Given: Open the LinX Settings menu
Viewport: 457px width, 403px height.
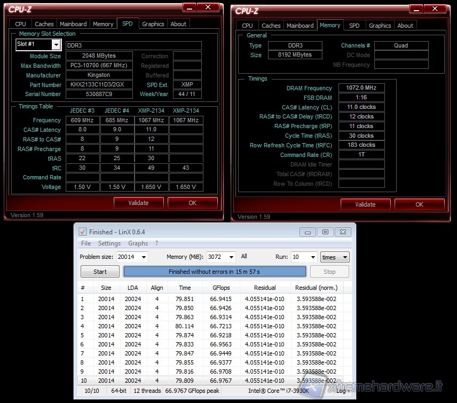Looking at the screenshot, I should [109, 243].
